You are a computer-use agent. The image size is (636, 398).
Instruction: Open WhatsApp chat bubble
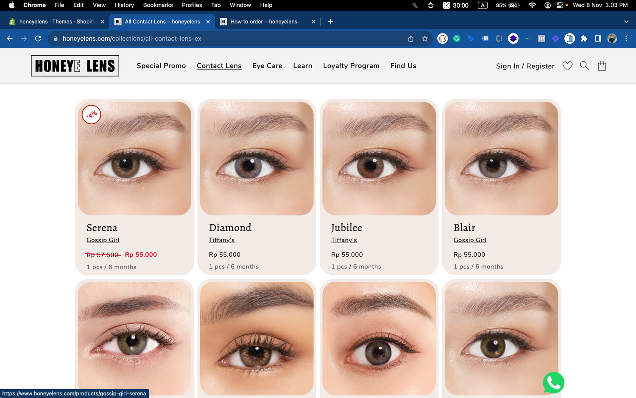(553, 383)
